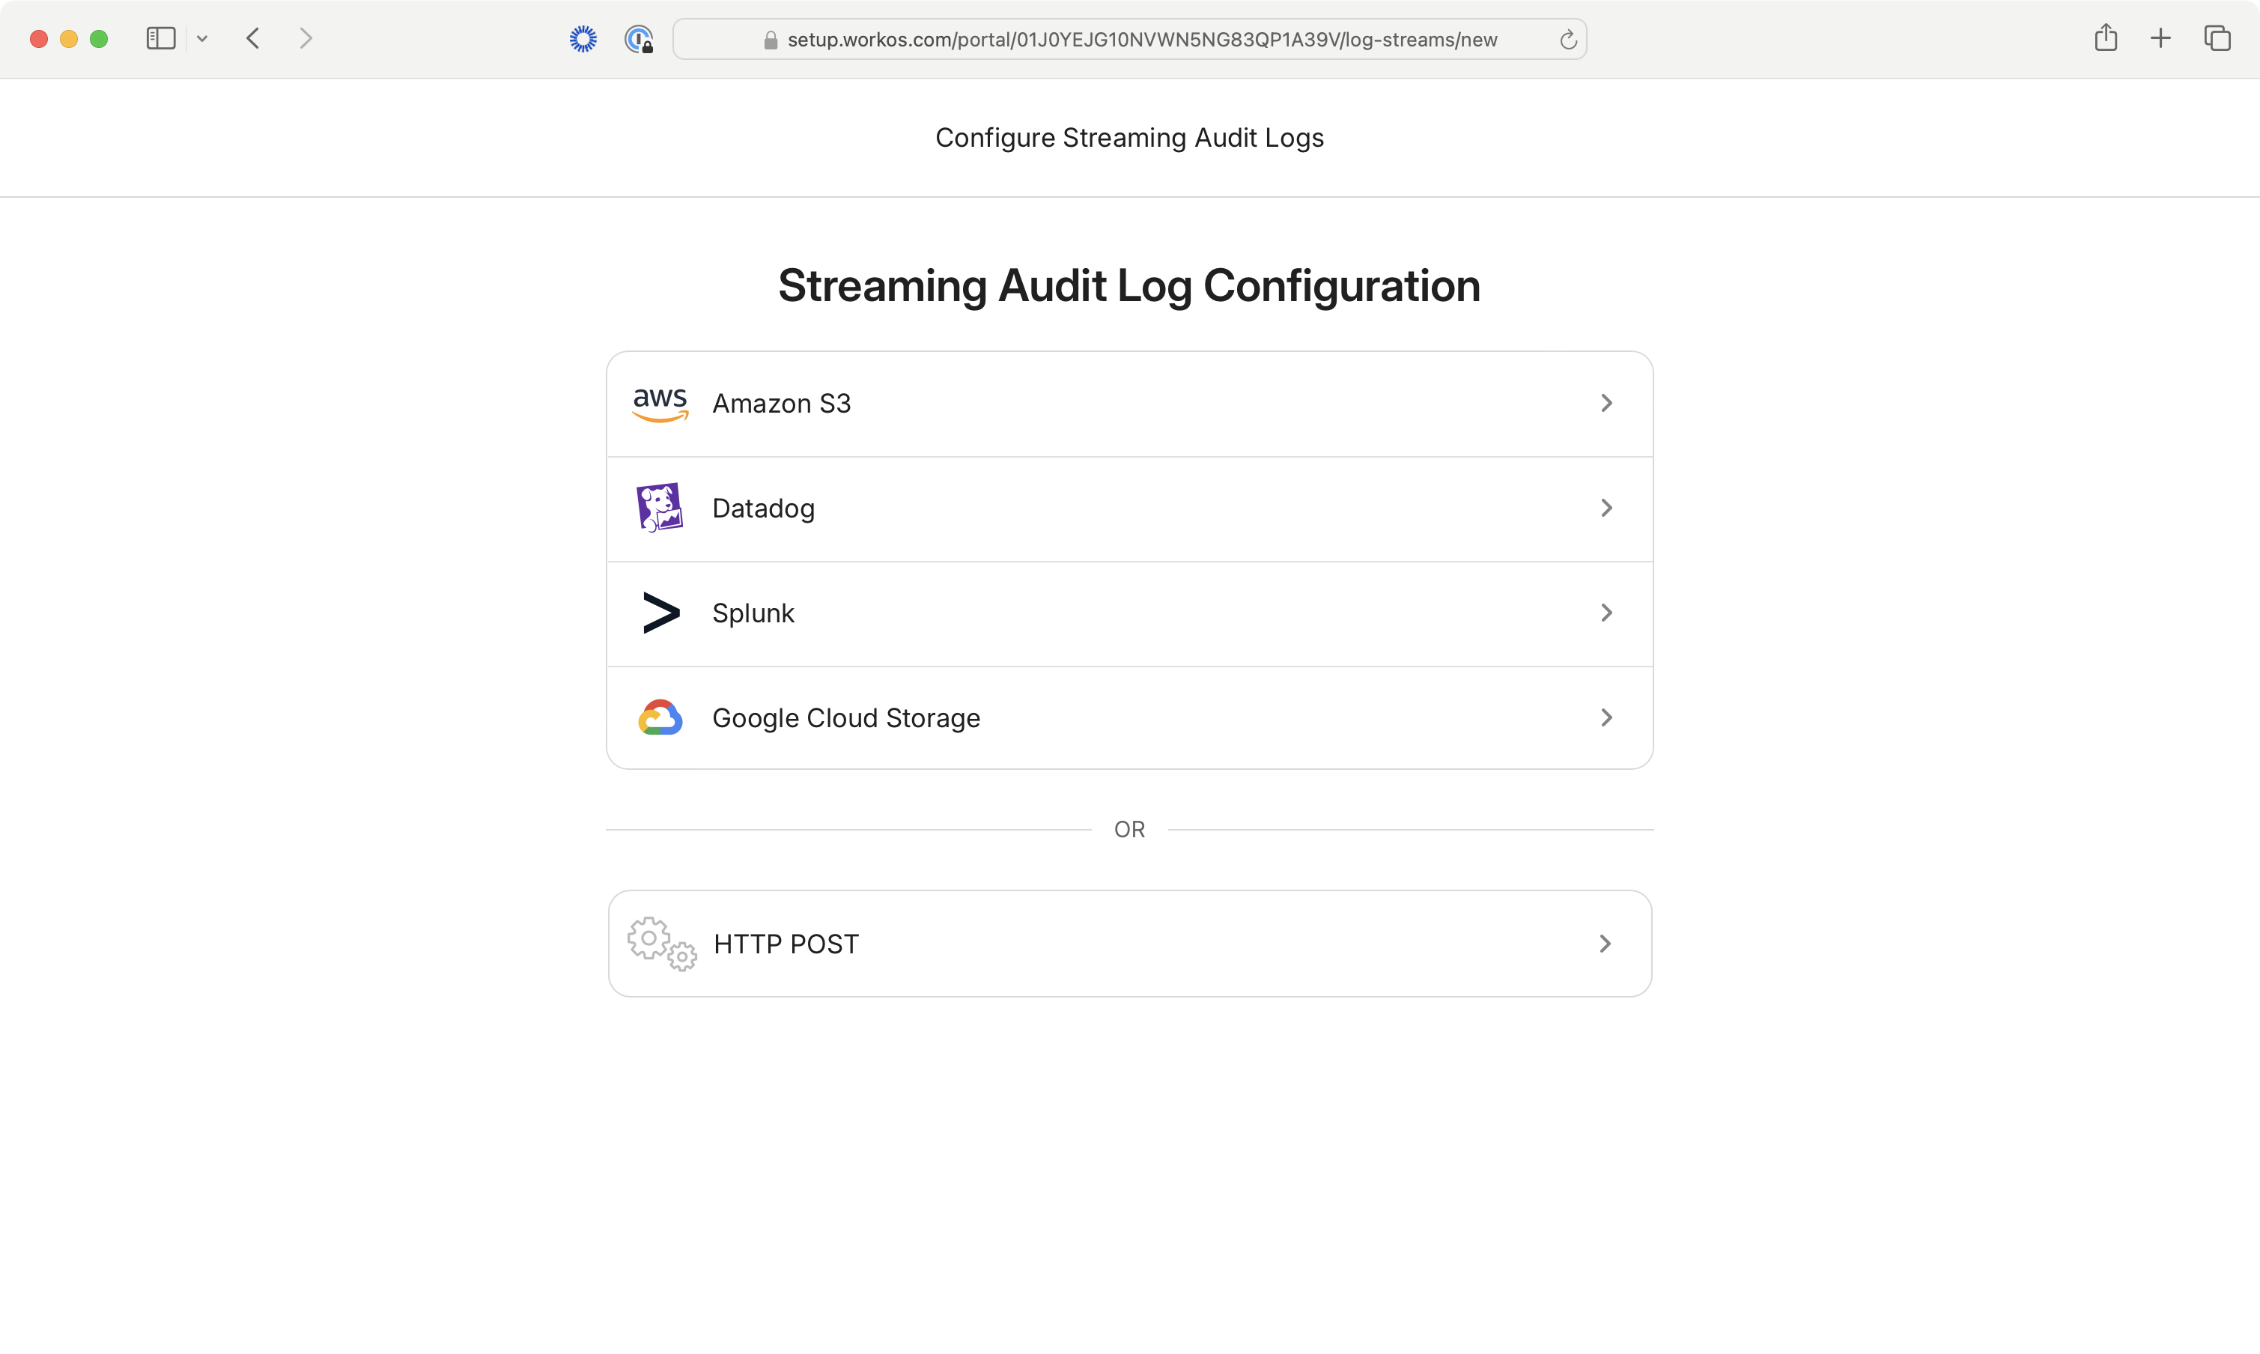
Task: Click the blue starburst extension icon
Action: pyautogui.click(x=583, y=39)
